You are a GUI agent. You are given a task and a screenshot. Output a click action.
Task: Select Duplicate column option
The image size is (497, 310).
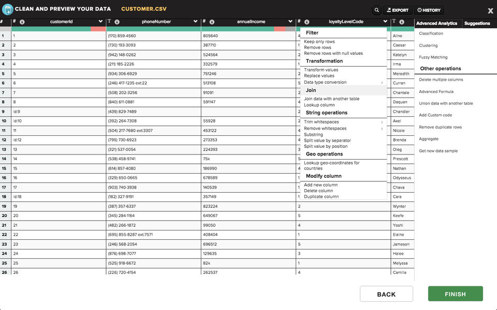point(321,197)
